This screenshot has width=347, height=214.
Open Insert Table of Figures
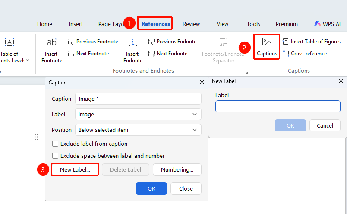(311, 42)
